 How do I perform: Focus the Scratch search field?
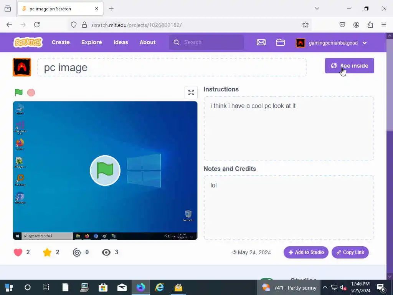click(206, 42)
